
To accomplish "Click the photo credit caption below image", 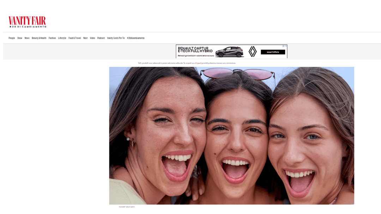I will pyautogui.click(x=127, y=207).
